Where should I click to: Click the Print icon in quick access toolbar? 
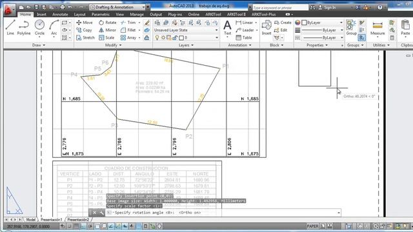click(63, 7)
